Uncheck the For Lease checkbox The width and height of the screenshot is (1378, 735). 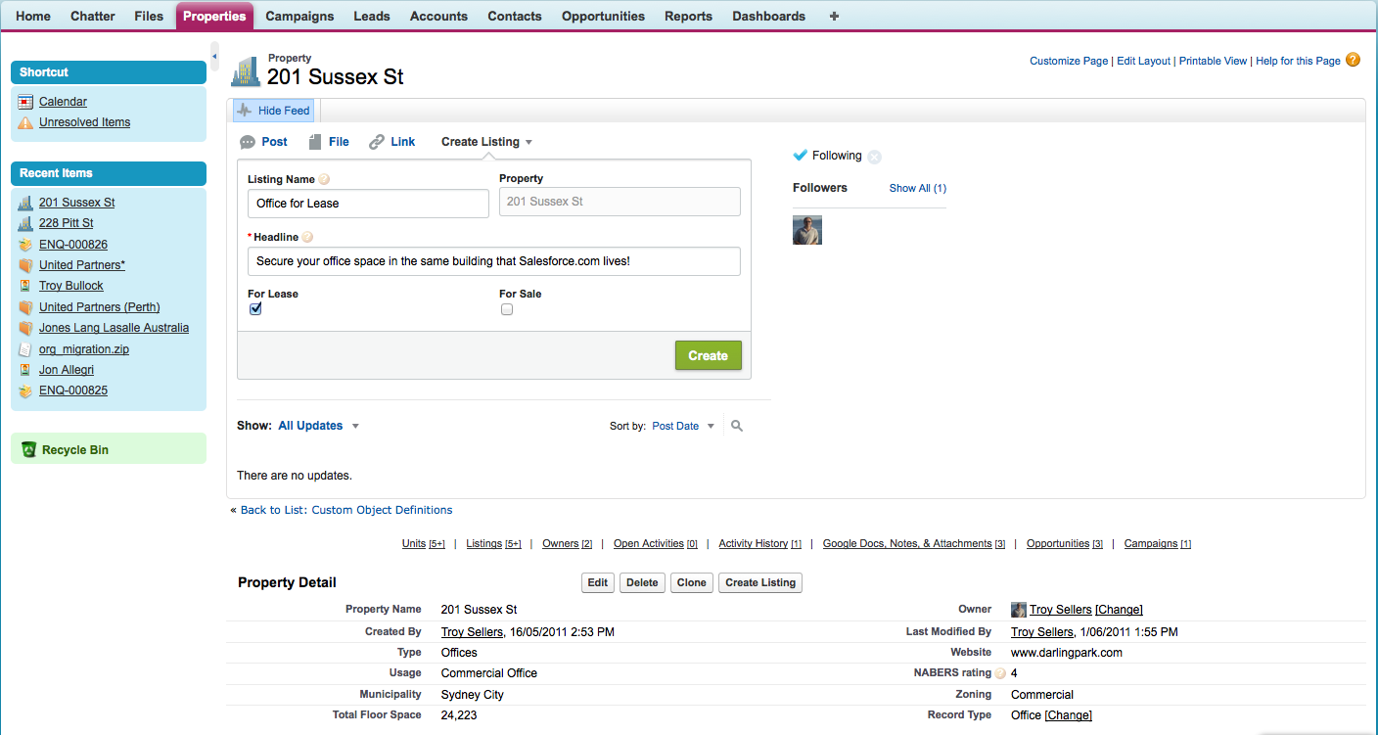[x=256, y=309]
